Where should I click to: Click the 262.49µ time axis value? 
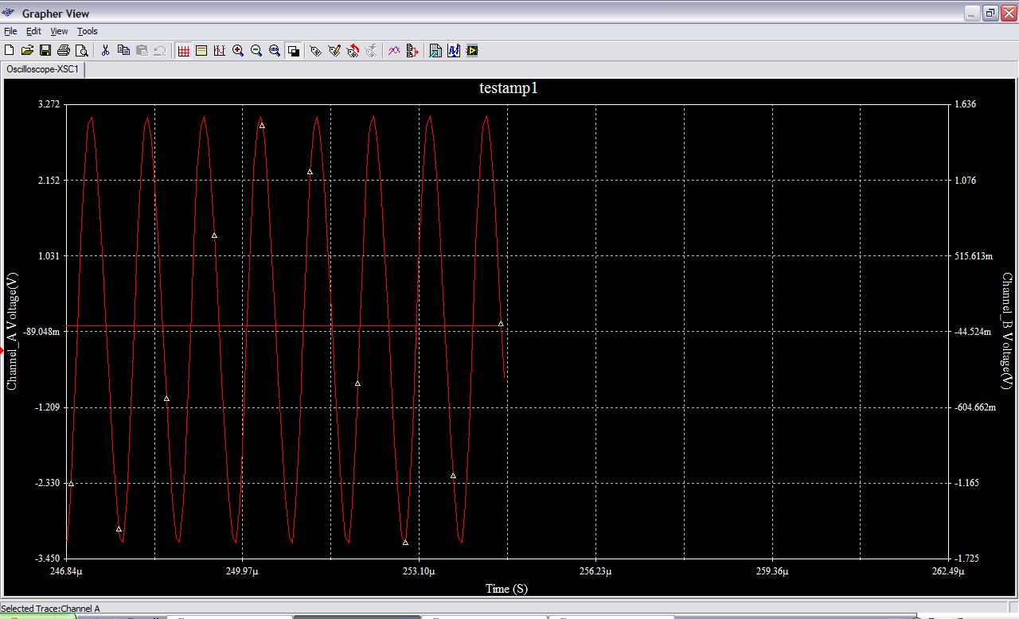click(947, 571)
